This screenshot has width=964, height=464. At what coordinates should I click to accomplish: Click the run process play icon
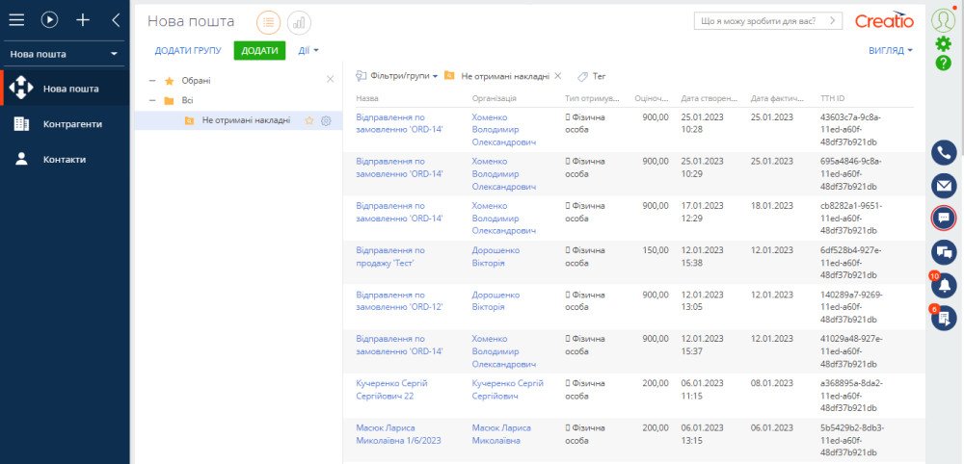tap(50, 20)
